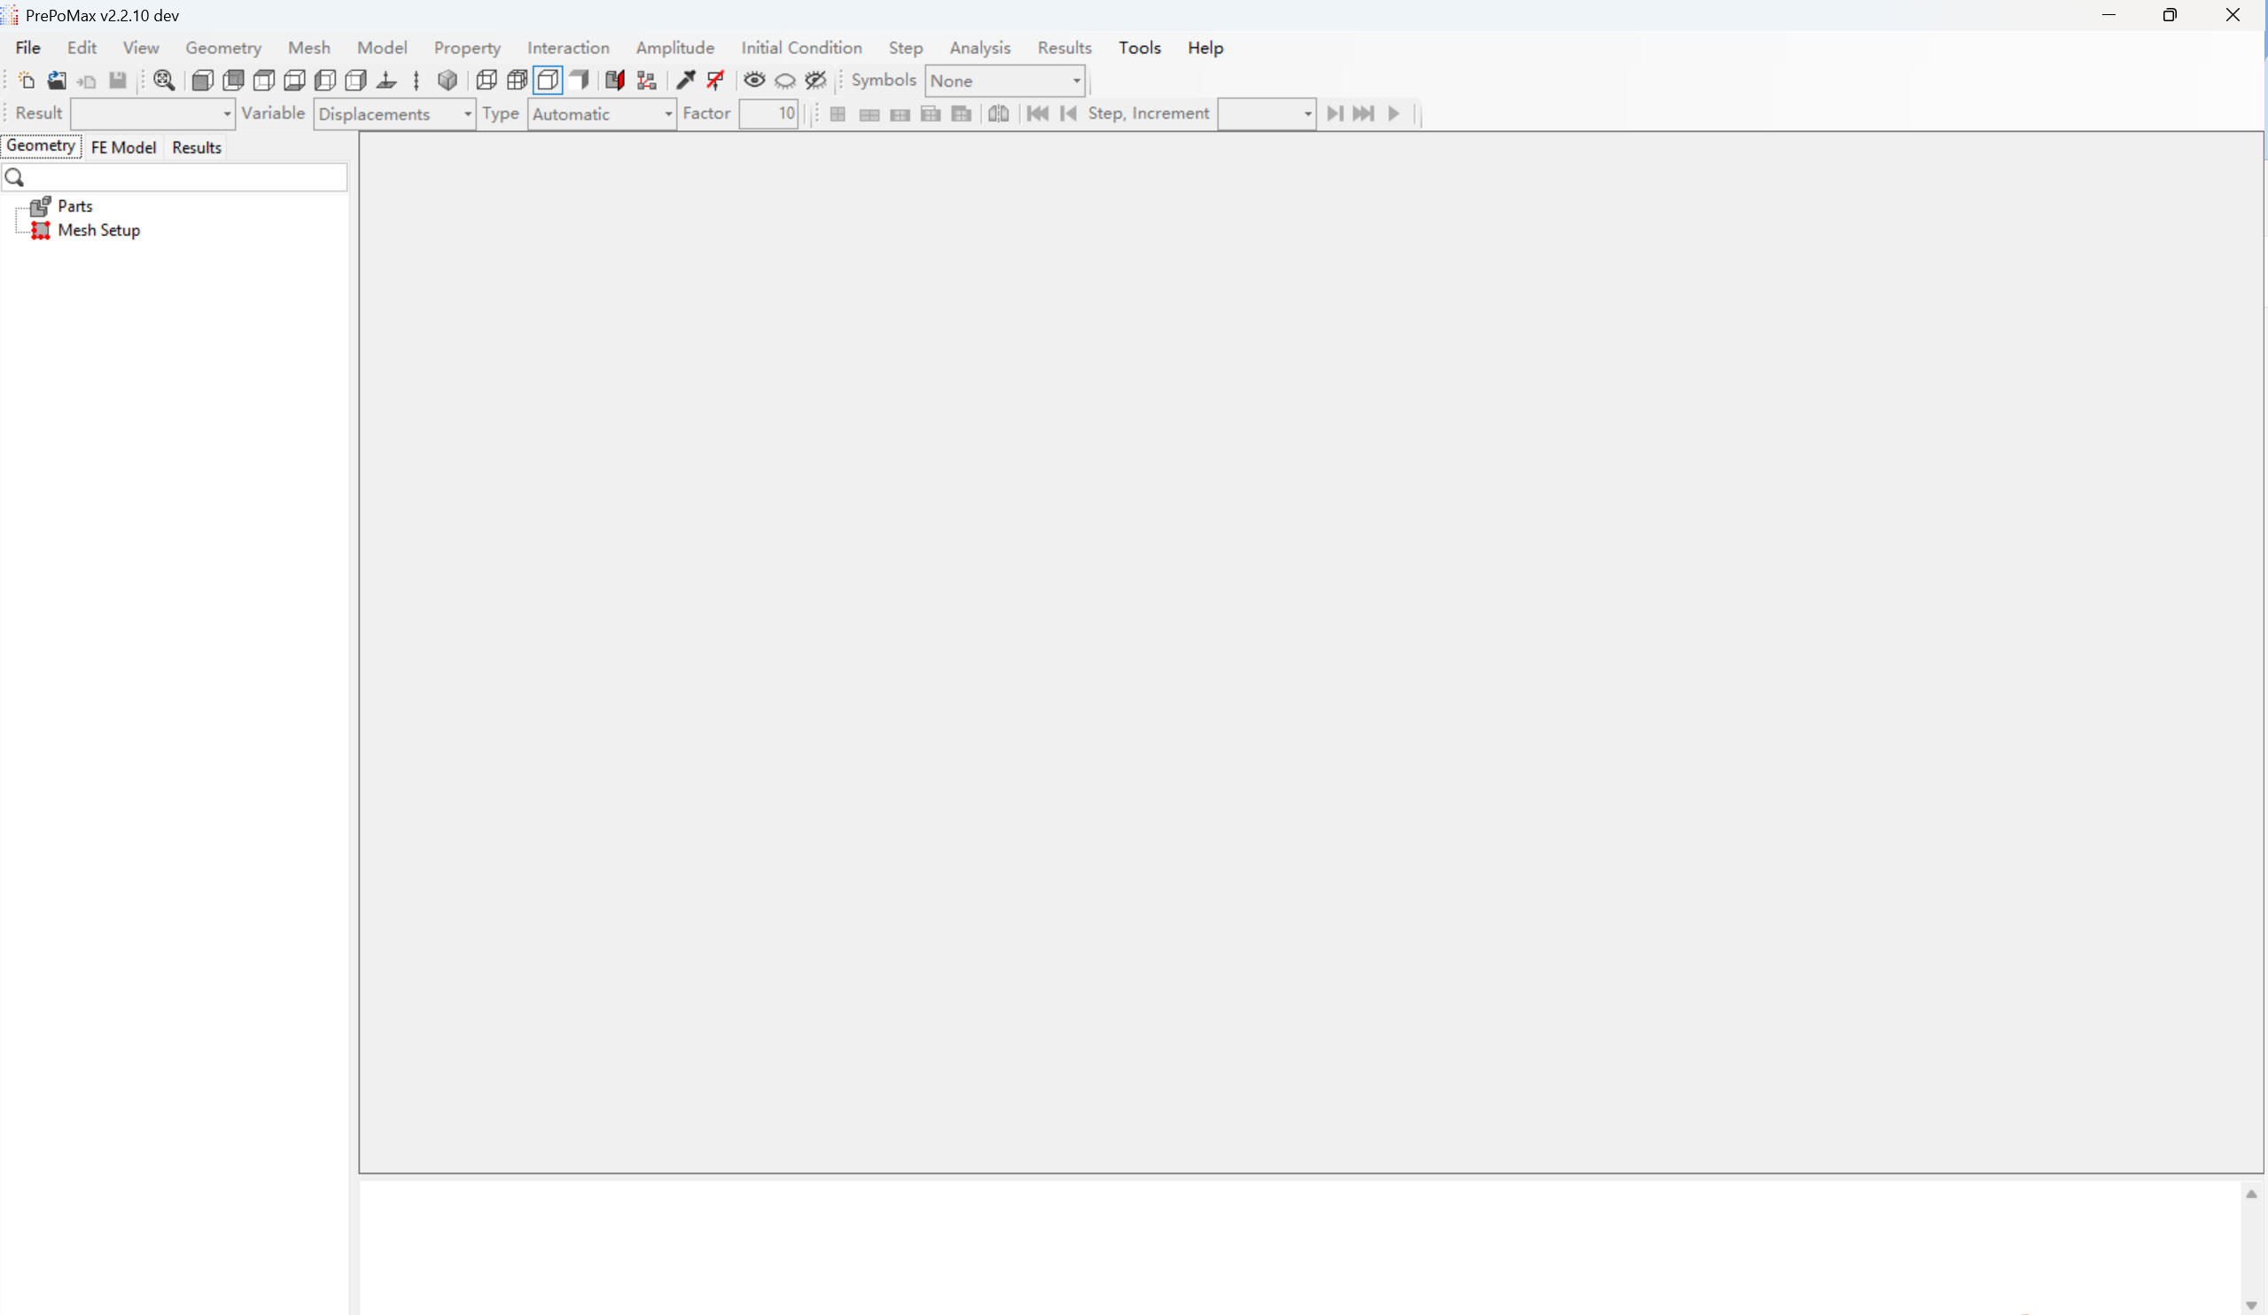Screen dimensions: 2268x1315
Task: Click the query tool icon
Action: tap(686, 81)
